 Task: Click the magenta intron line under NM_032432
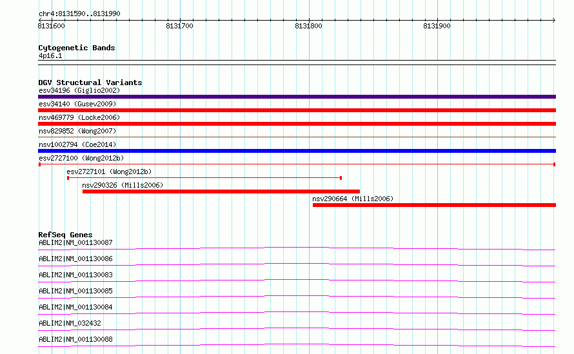[297, 329]
